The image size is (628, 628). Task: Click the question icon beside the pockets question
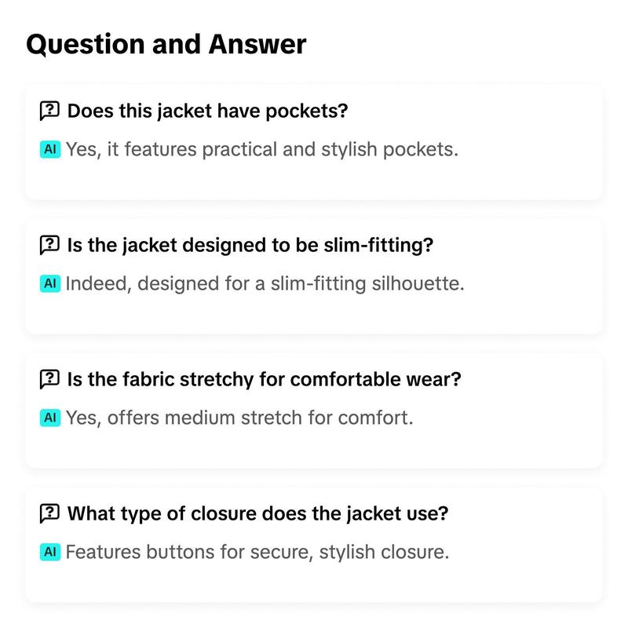49,111
